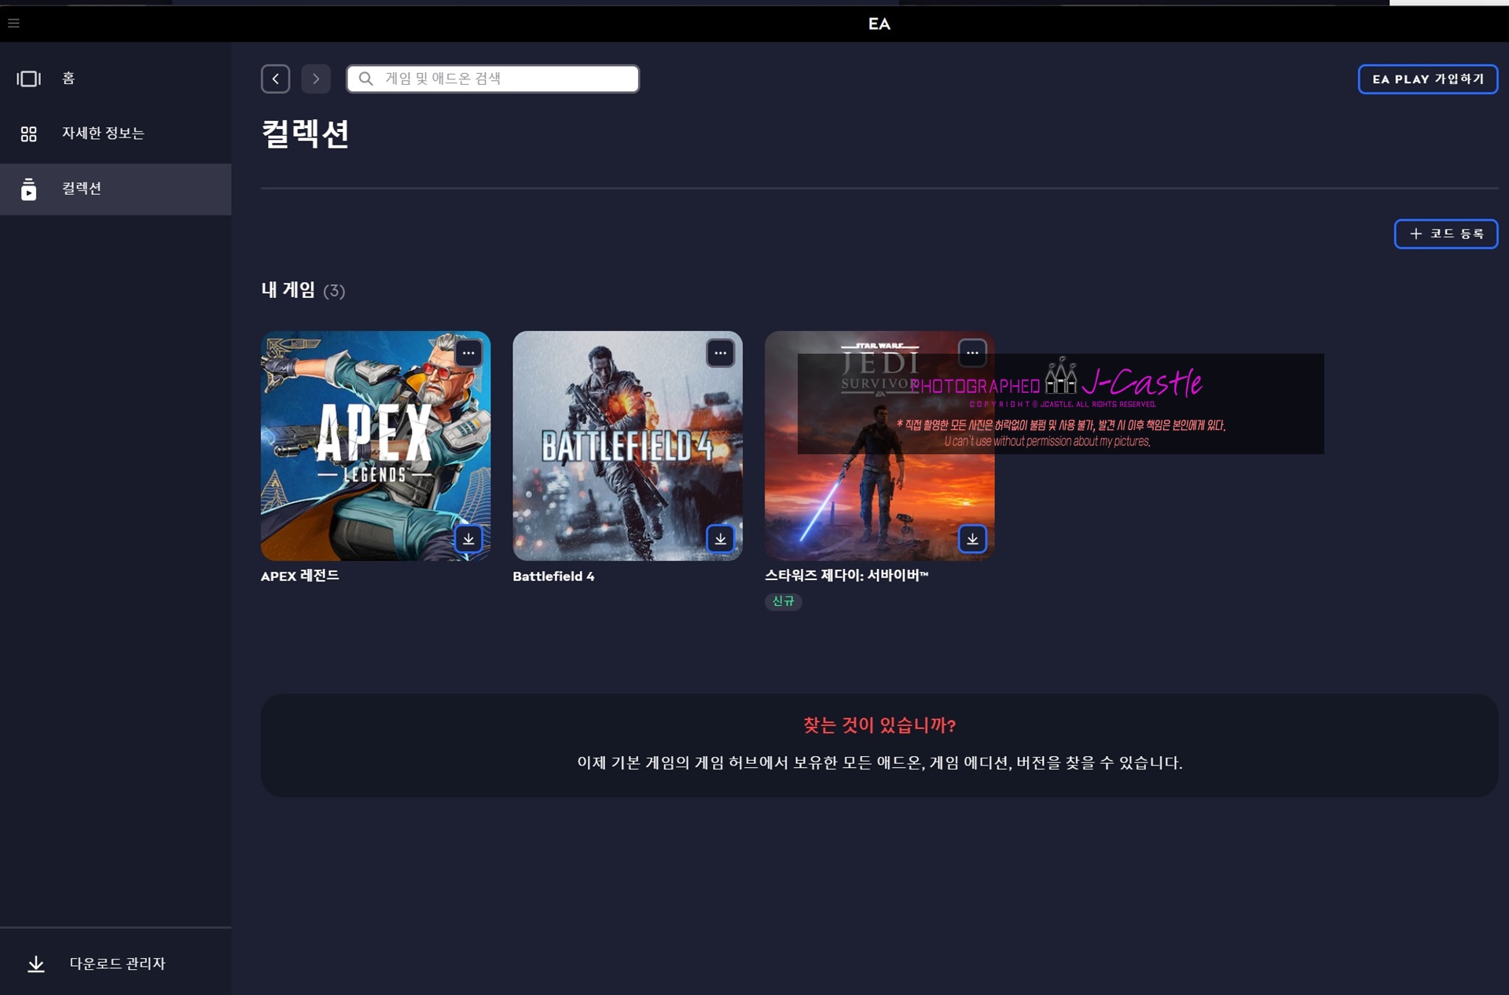Go to 홈 in the sidebar

(x=116, y=79)
